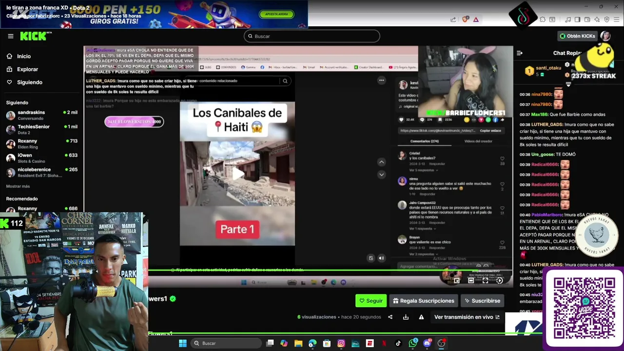Click the browser share page icon
This screenshot has height=351, width=624.
click(x=453, y=19)
